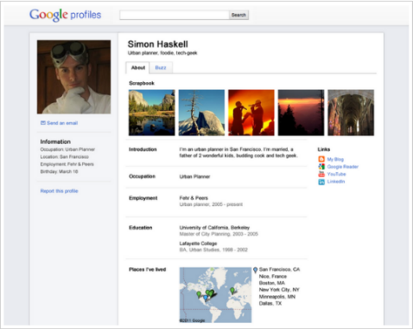Switch to the Buzz tab
Screen dimensions: 413x329
coord(161,68)
